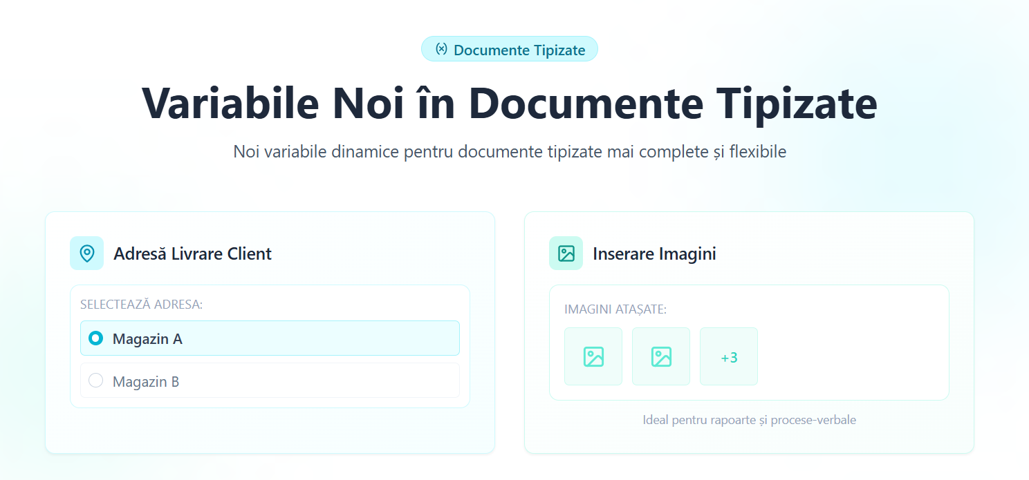Screen dimensions: 1029x480
Task: Select the Magazin A radio button
Action: point(96,338)
